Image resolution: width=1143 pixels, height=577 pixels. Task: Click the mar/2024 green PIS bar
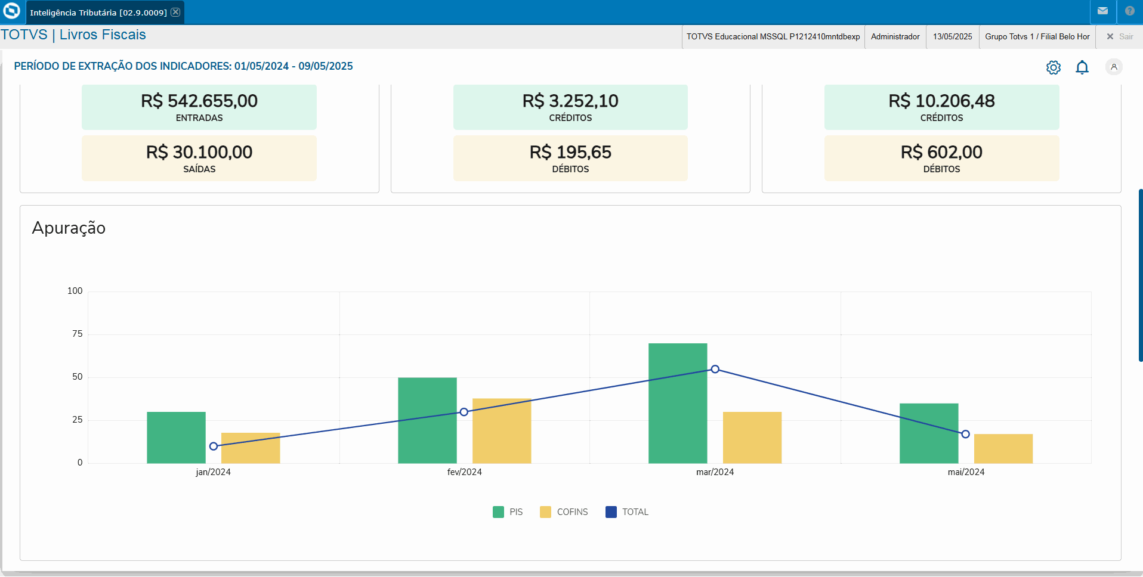pos(678,403)
